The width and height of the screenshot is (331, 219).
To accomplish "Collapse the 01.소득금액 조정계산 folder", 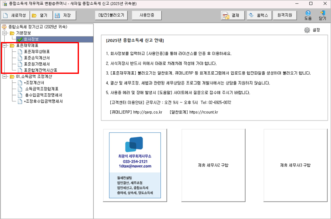I will coord(4,76).
